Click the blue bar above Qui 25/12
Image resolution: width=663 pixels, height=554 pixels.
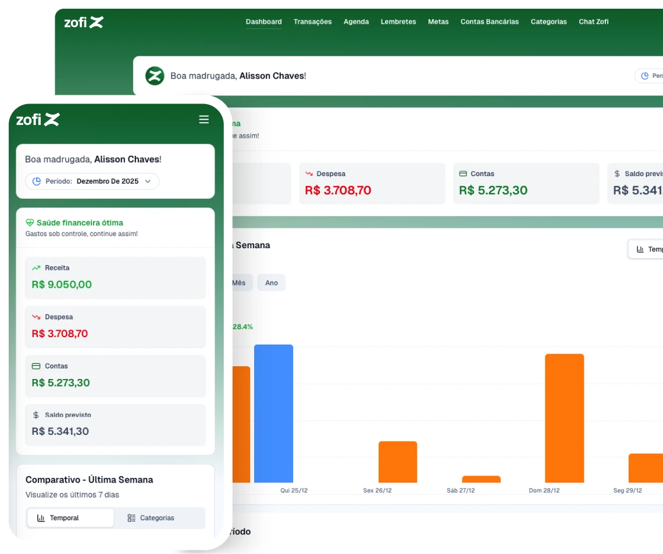coord(273,413)
